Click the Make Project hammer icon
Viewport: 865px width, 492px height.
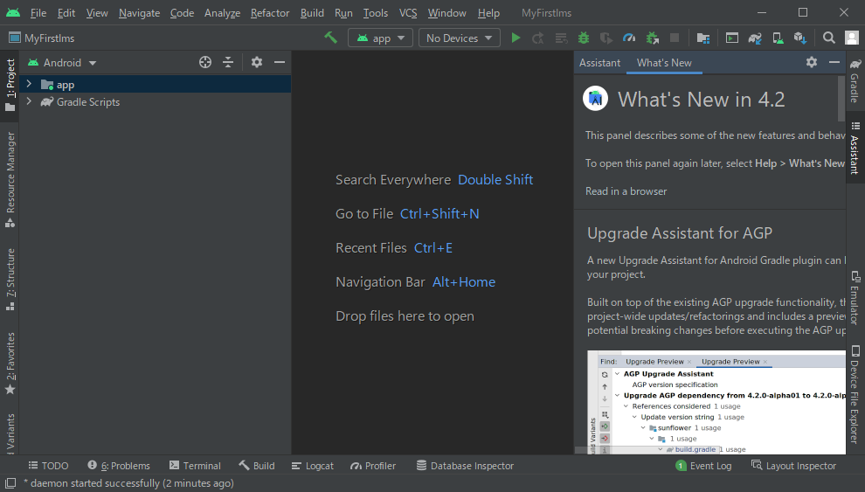(330, 38)
